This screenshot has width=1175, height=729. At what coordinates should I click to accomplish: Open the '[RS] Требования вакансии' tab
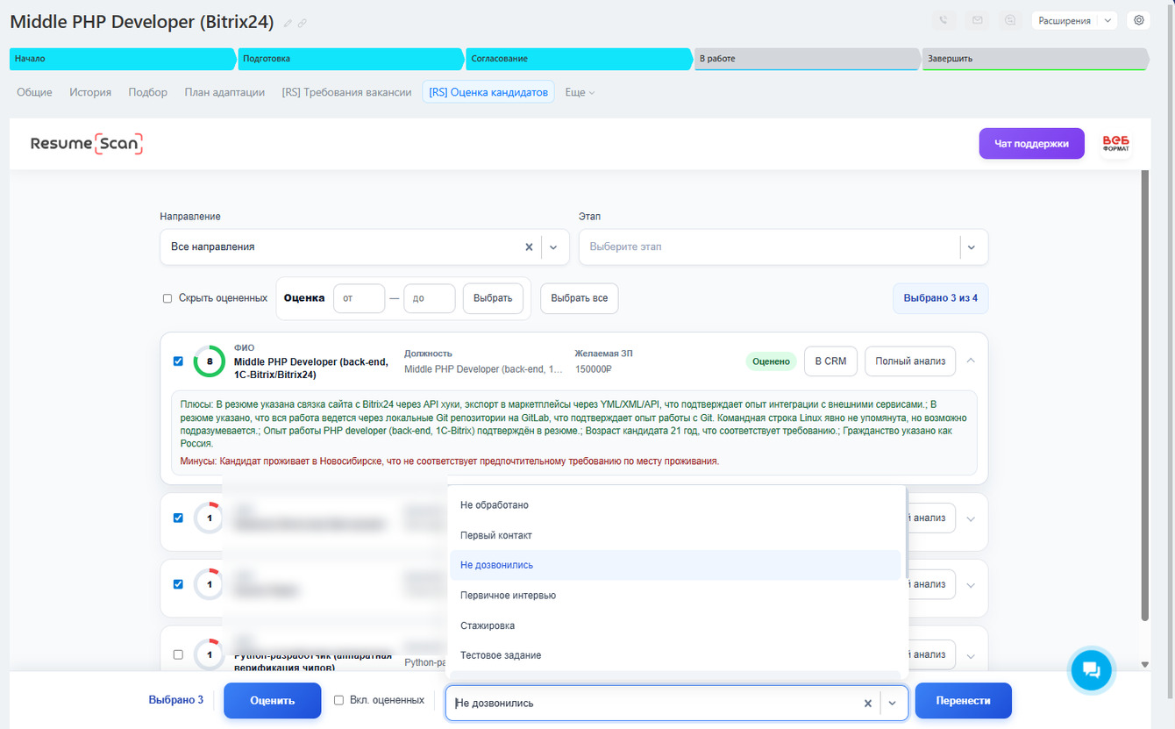point(346,92)
